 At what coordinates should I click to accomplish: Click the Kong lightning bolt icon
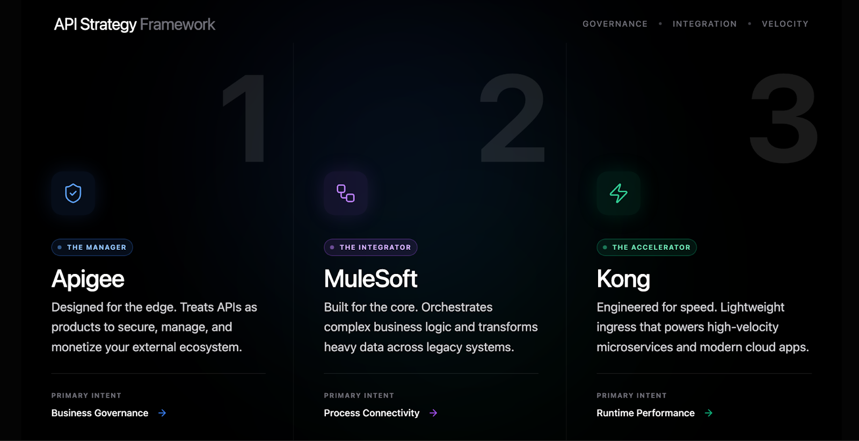coord(618,193)
